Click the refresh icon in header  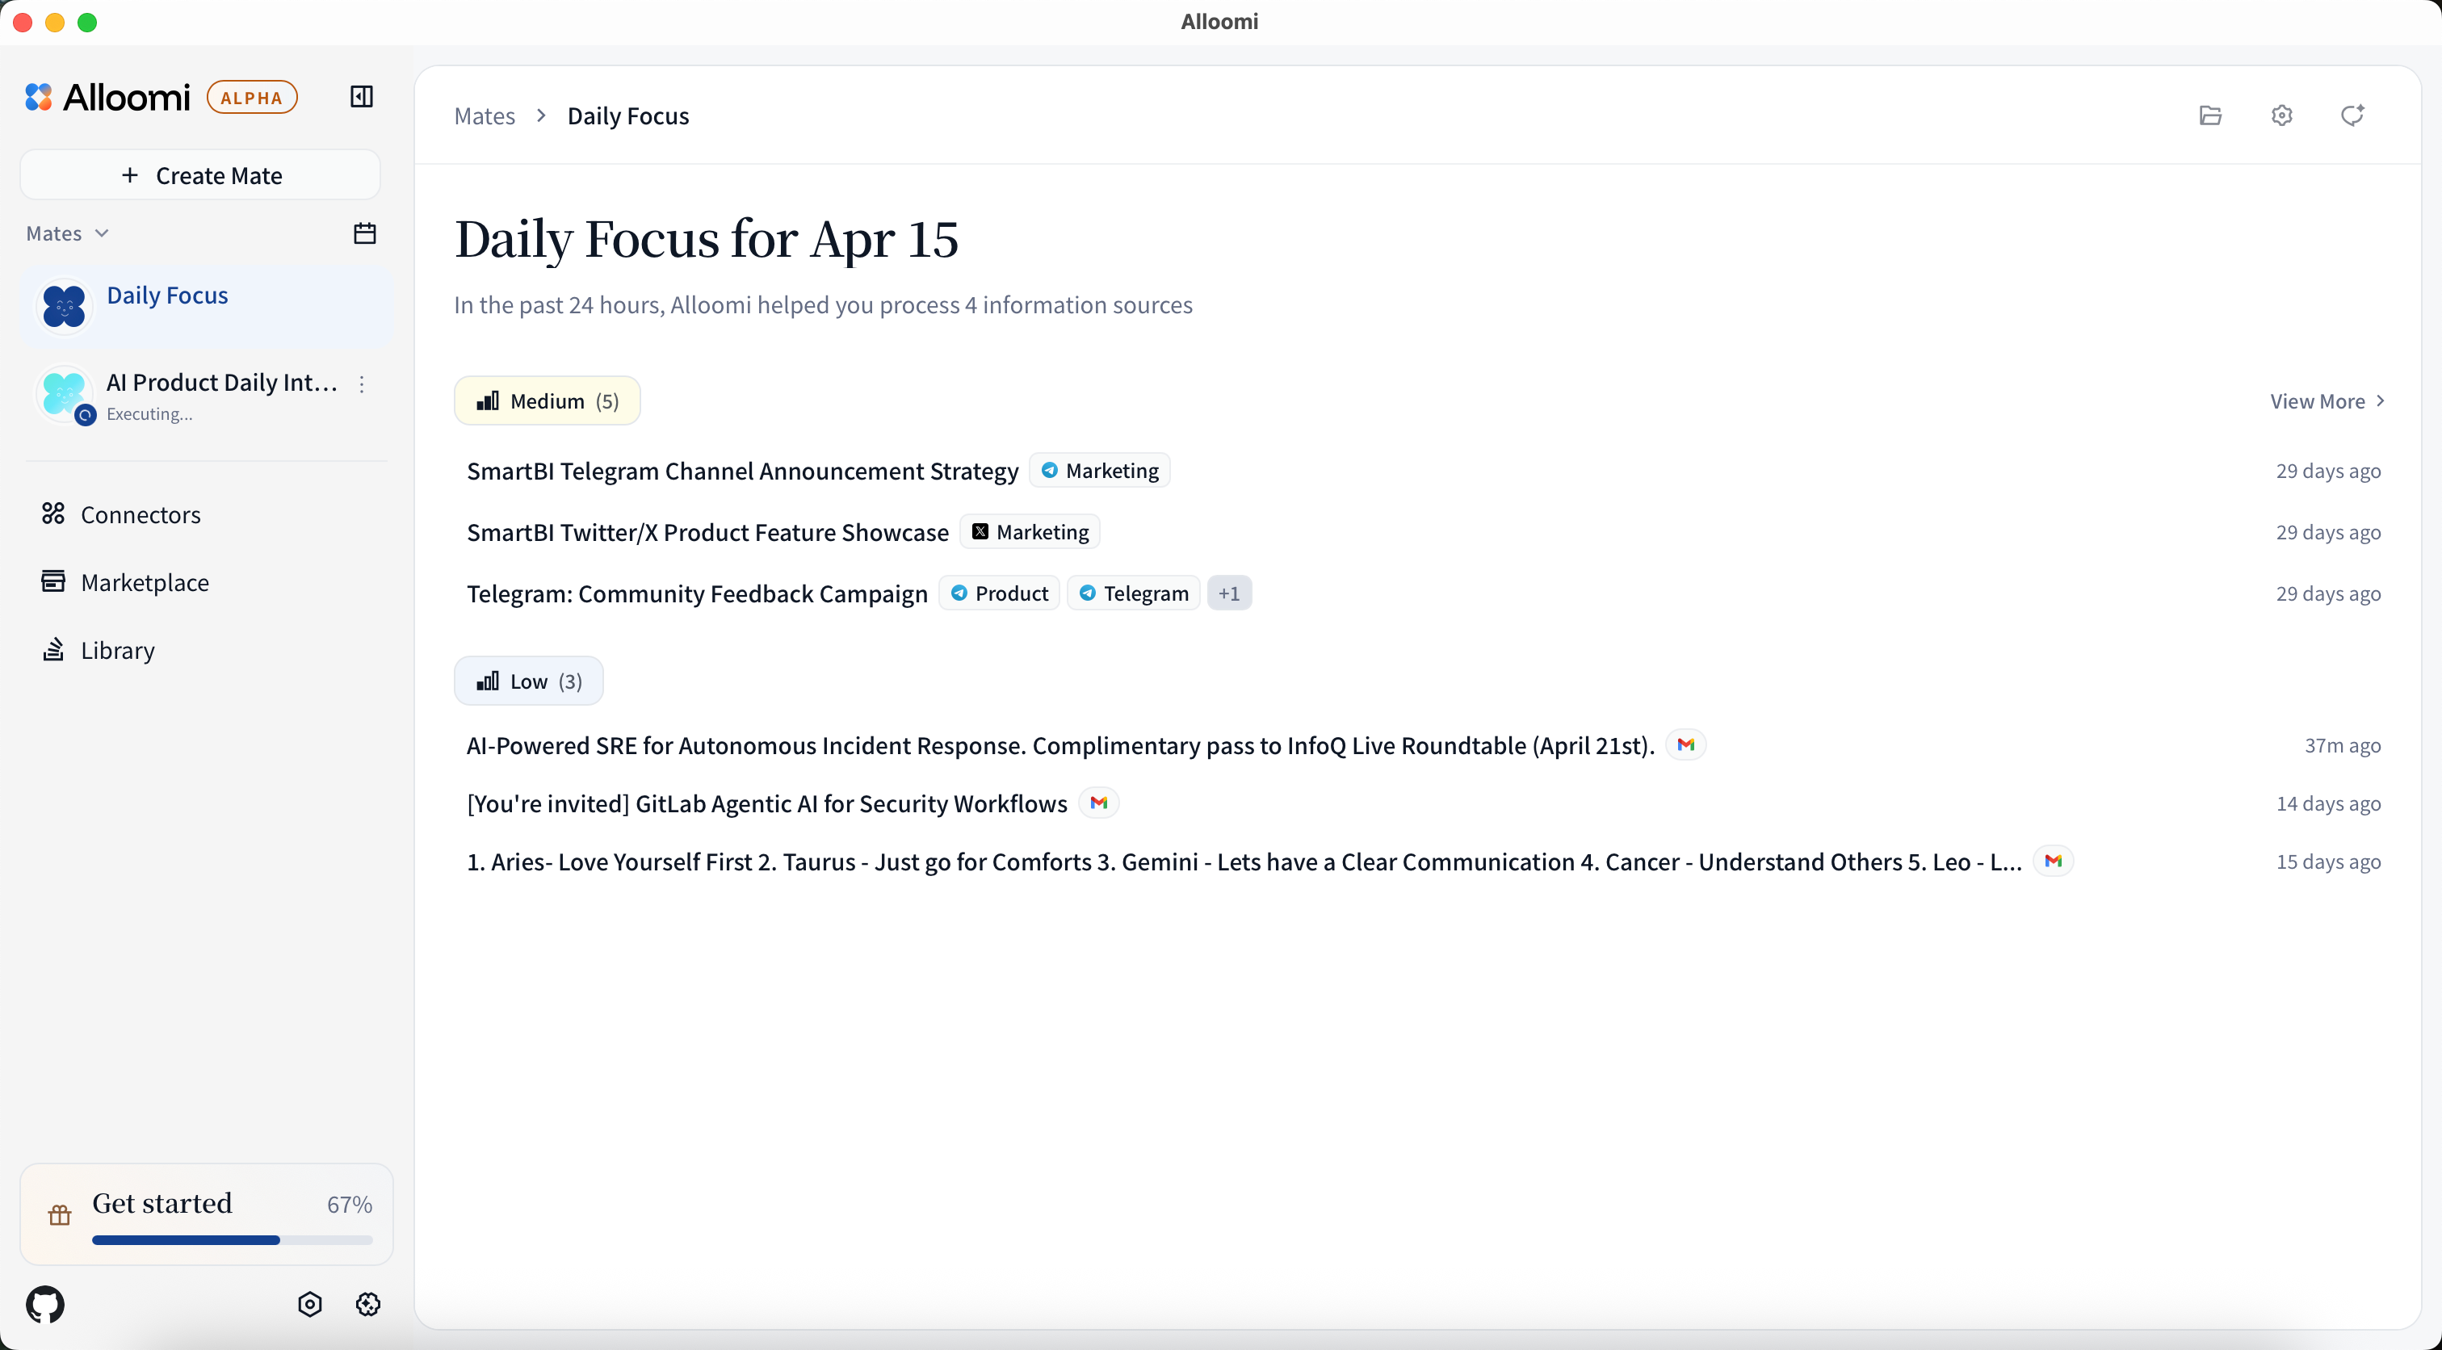[x=2352, y=115]
